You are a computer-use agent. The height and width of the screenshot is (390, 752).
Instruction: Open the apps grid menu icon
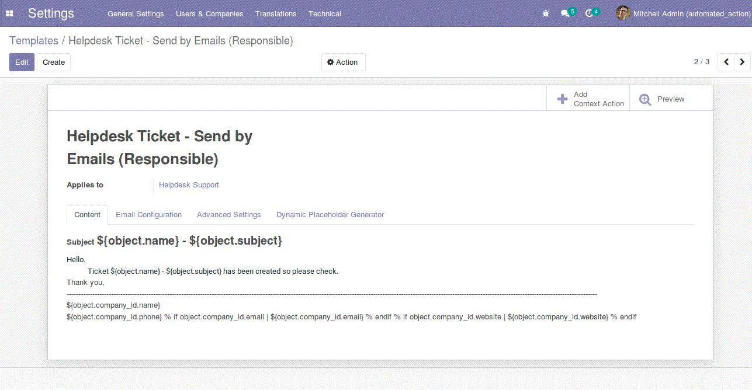click(9, 13)
